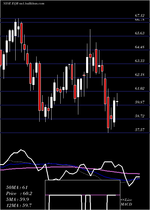
Task: Select the 63.33 price level label
Action: (140, 61)
